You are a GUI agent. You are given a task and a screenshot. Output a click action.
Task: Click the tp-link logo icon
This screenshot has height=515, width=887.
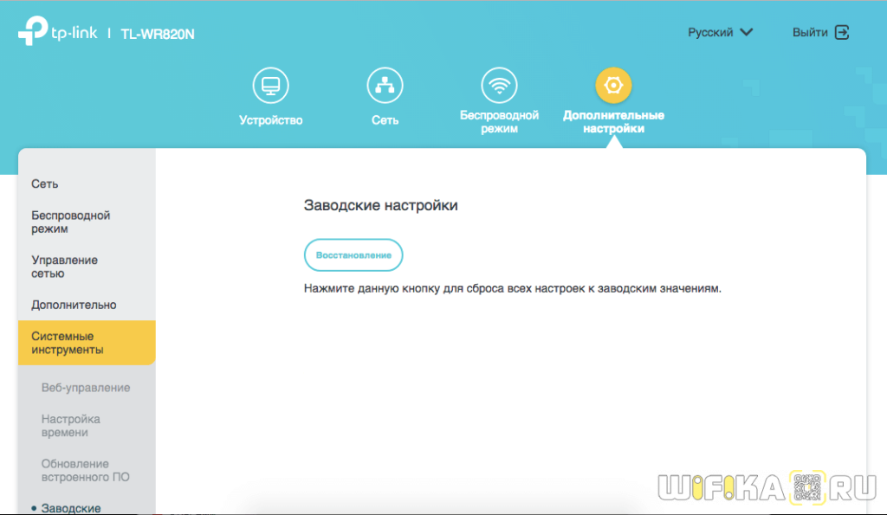tap(31, 34)
